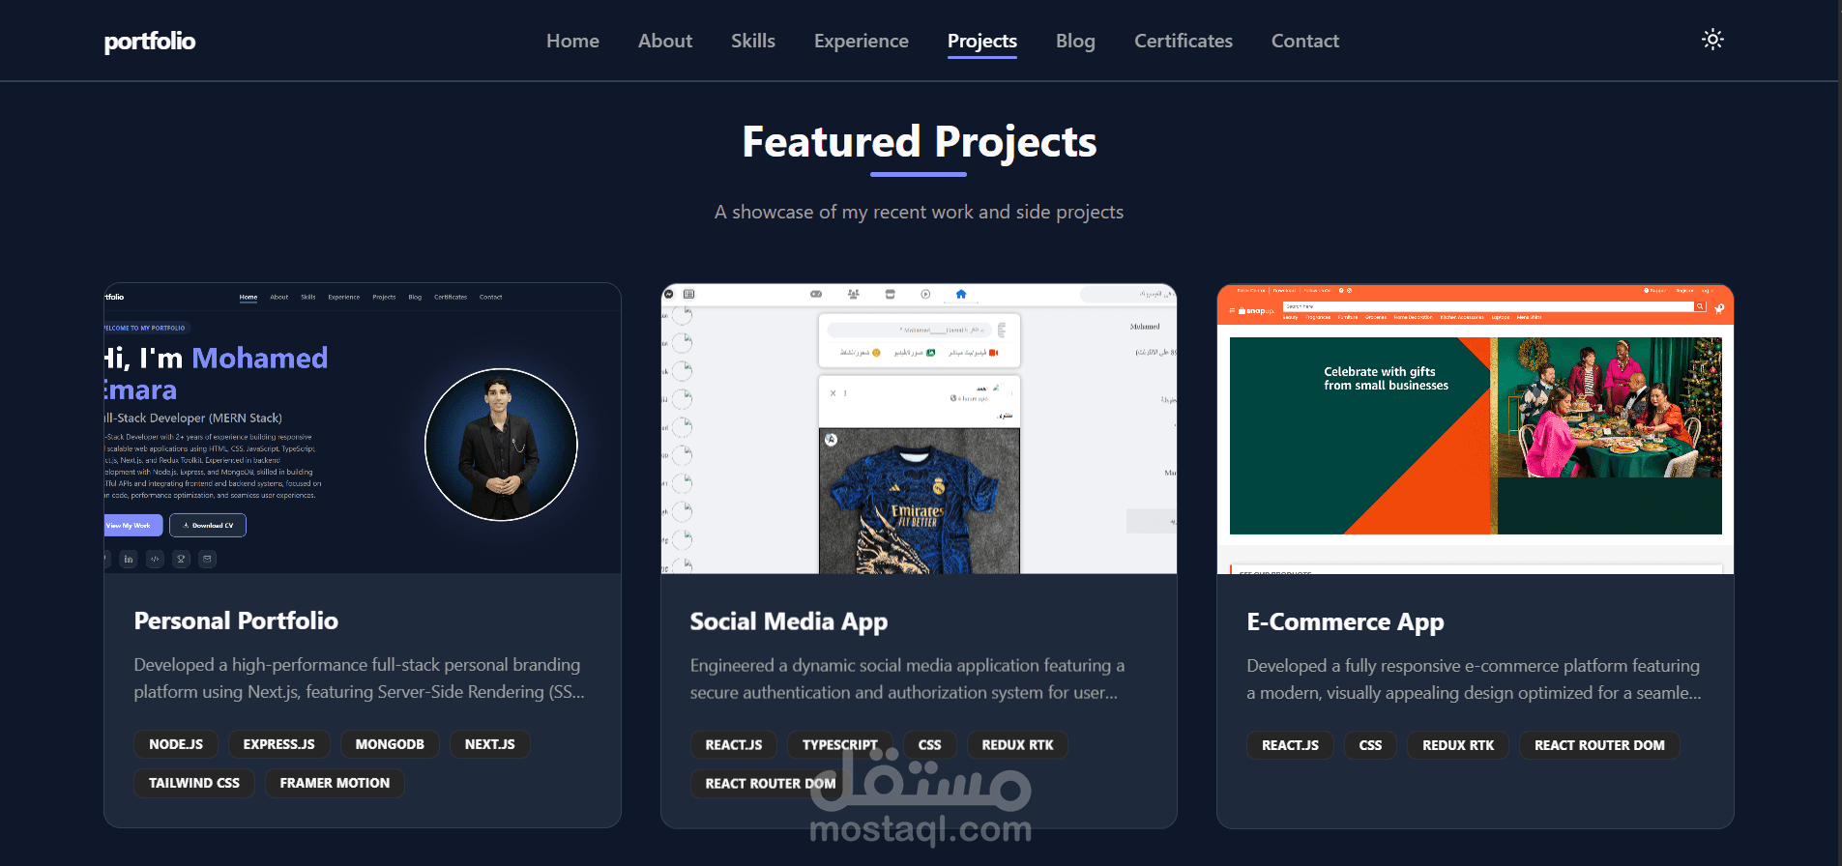
Task: Select the NEXT.JS tag
Action: 490,744
